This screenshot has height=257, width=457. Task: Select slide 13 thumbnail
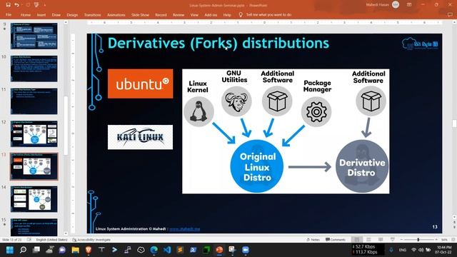[x=34, y=166]
